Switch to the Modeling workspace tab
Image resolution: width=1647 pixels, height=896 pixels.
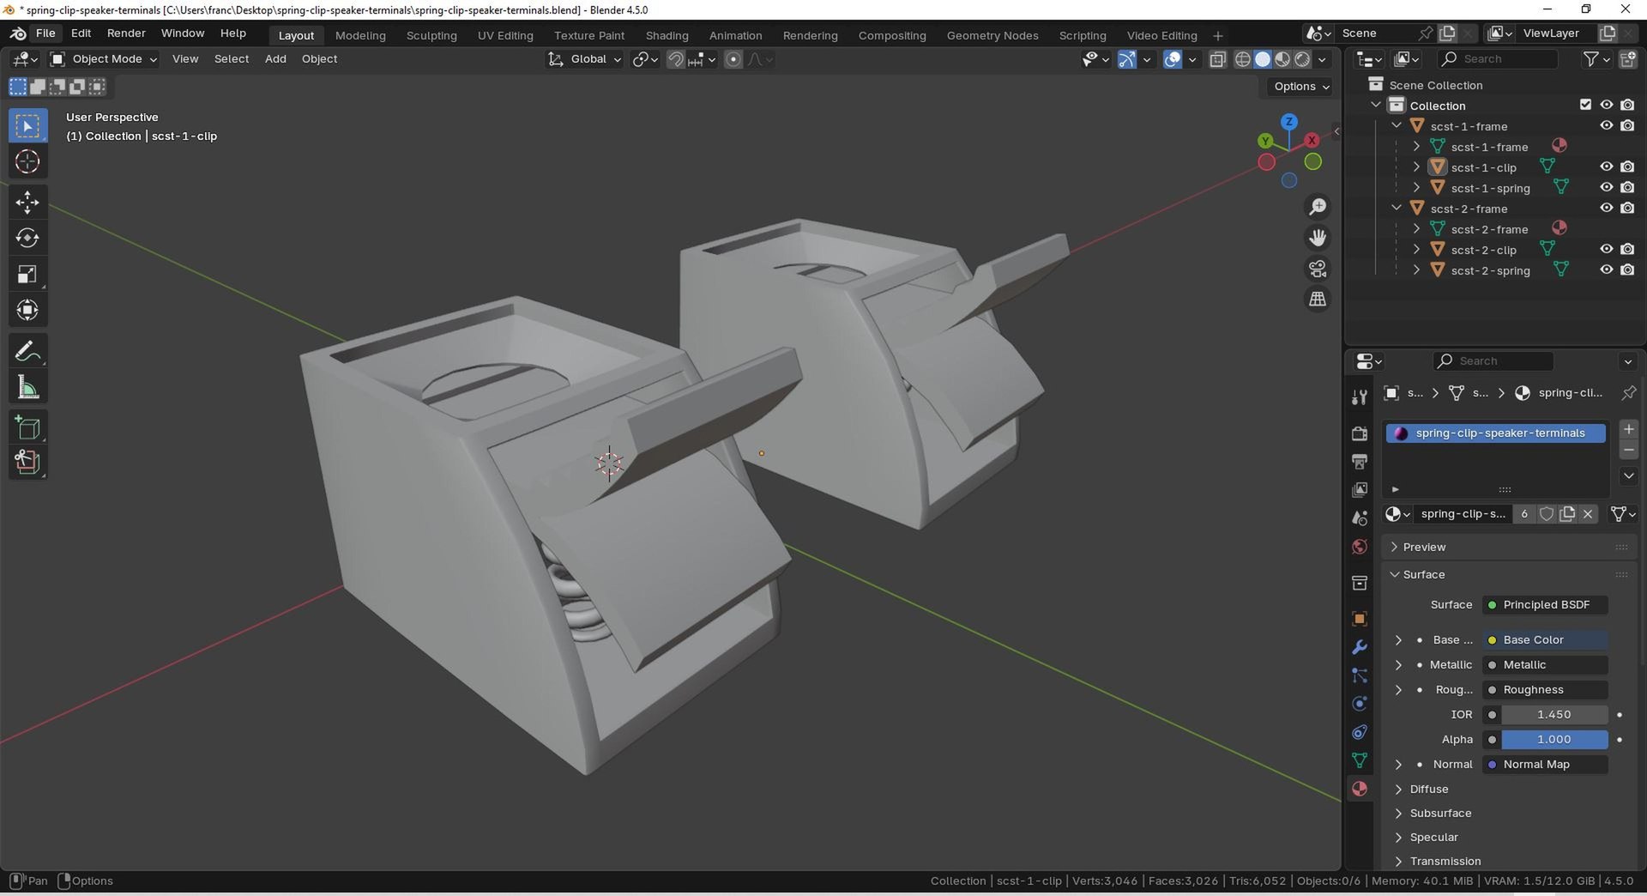pyautogui.click(x=360, y=35)
